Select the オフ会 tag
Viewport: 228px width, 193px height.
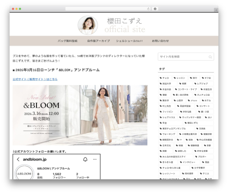coord(207,78)
